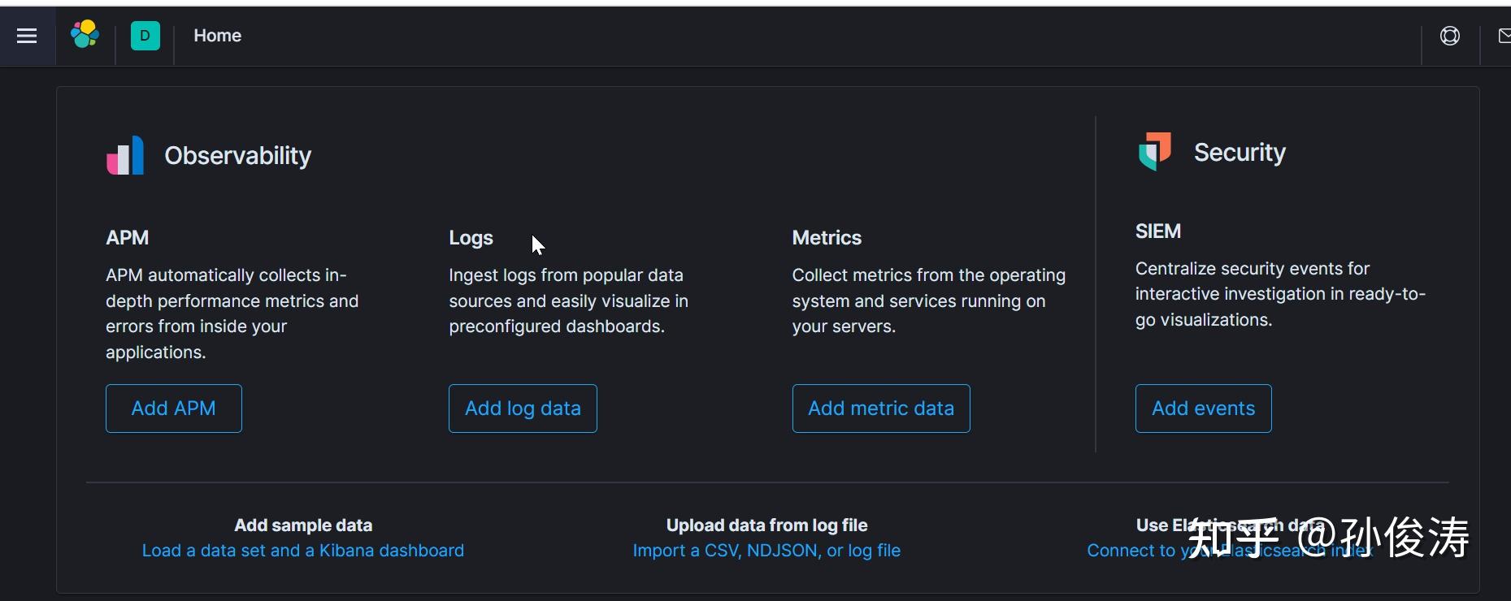Click the Home breadcrumb

tap(217, 36)
